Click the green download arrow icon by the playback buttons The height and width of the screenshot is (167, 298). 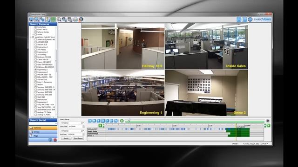pyautogui.click(x=122, y=121)
